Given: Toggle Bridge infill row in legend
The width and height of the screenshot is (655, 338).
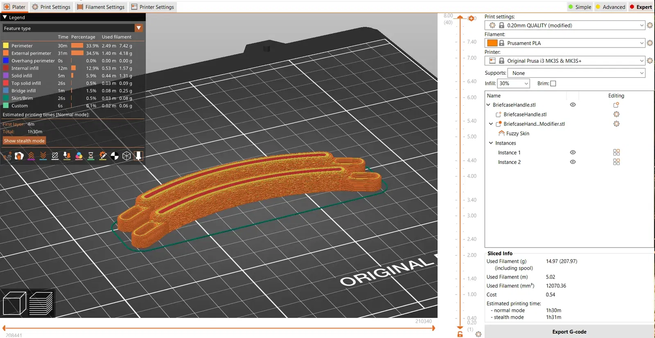Looking at the screenshot, I should 68,91.
